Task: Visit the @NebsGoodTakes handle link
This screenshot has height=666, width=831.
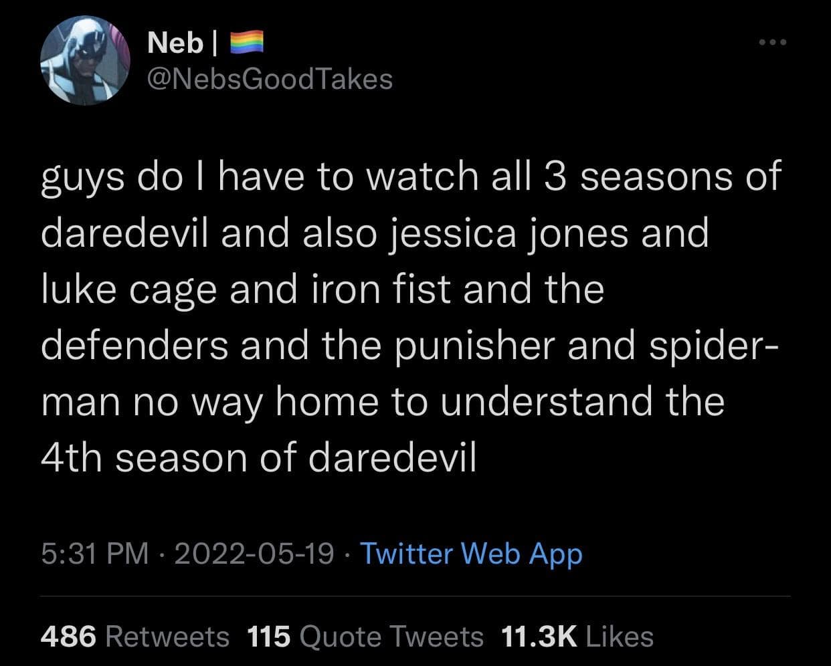Action: click(269, 79)
